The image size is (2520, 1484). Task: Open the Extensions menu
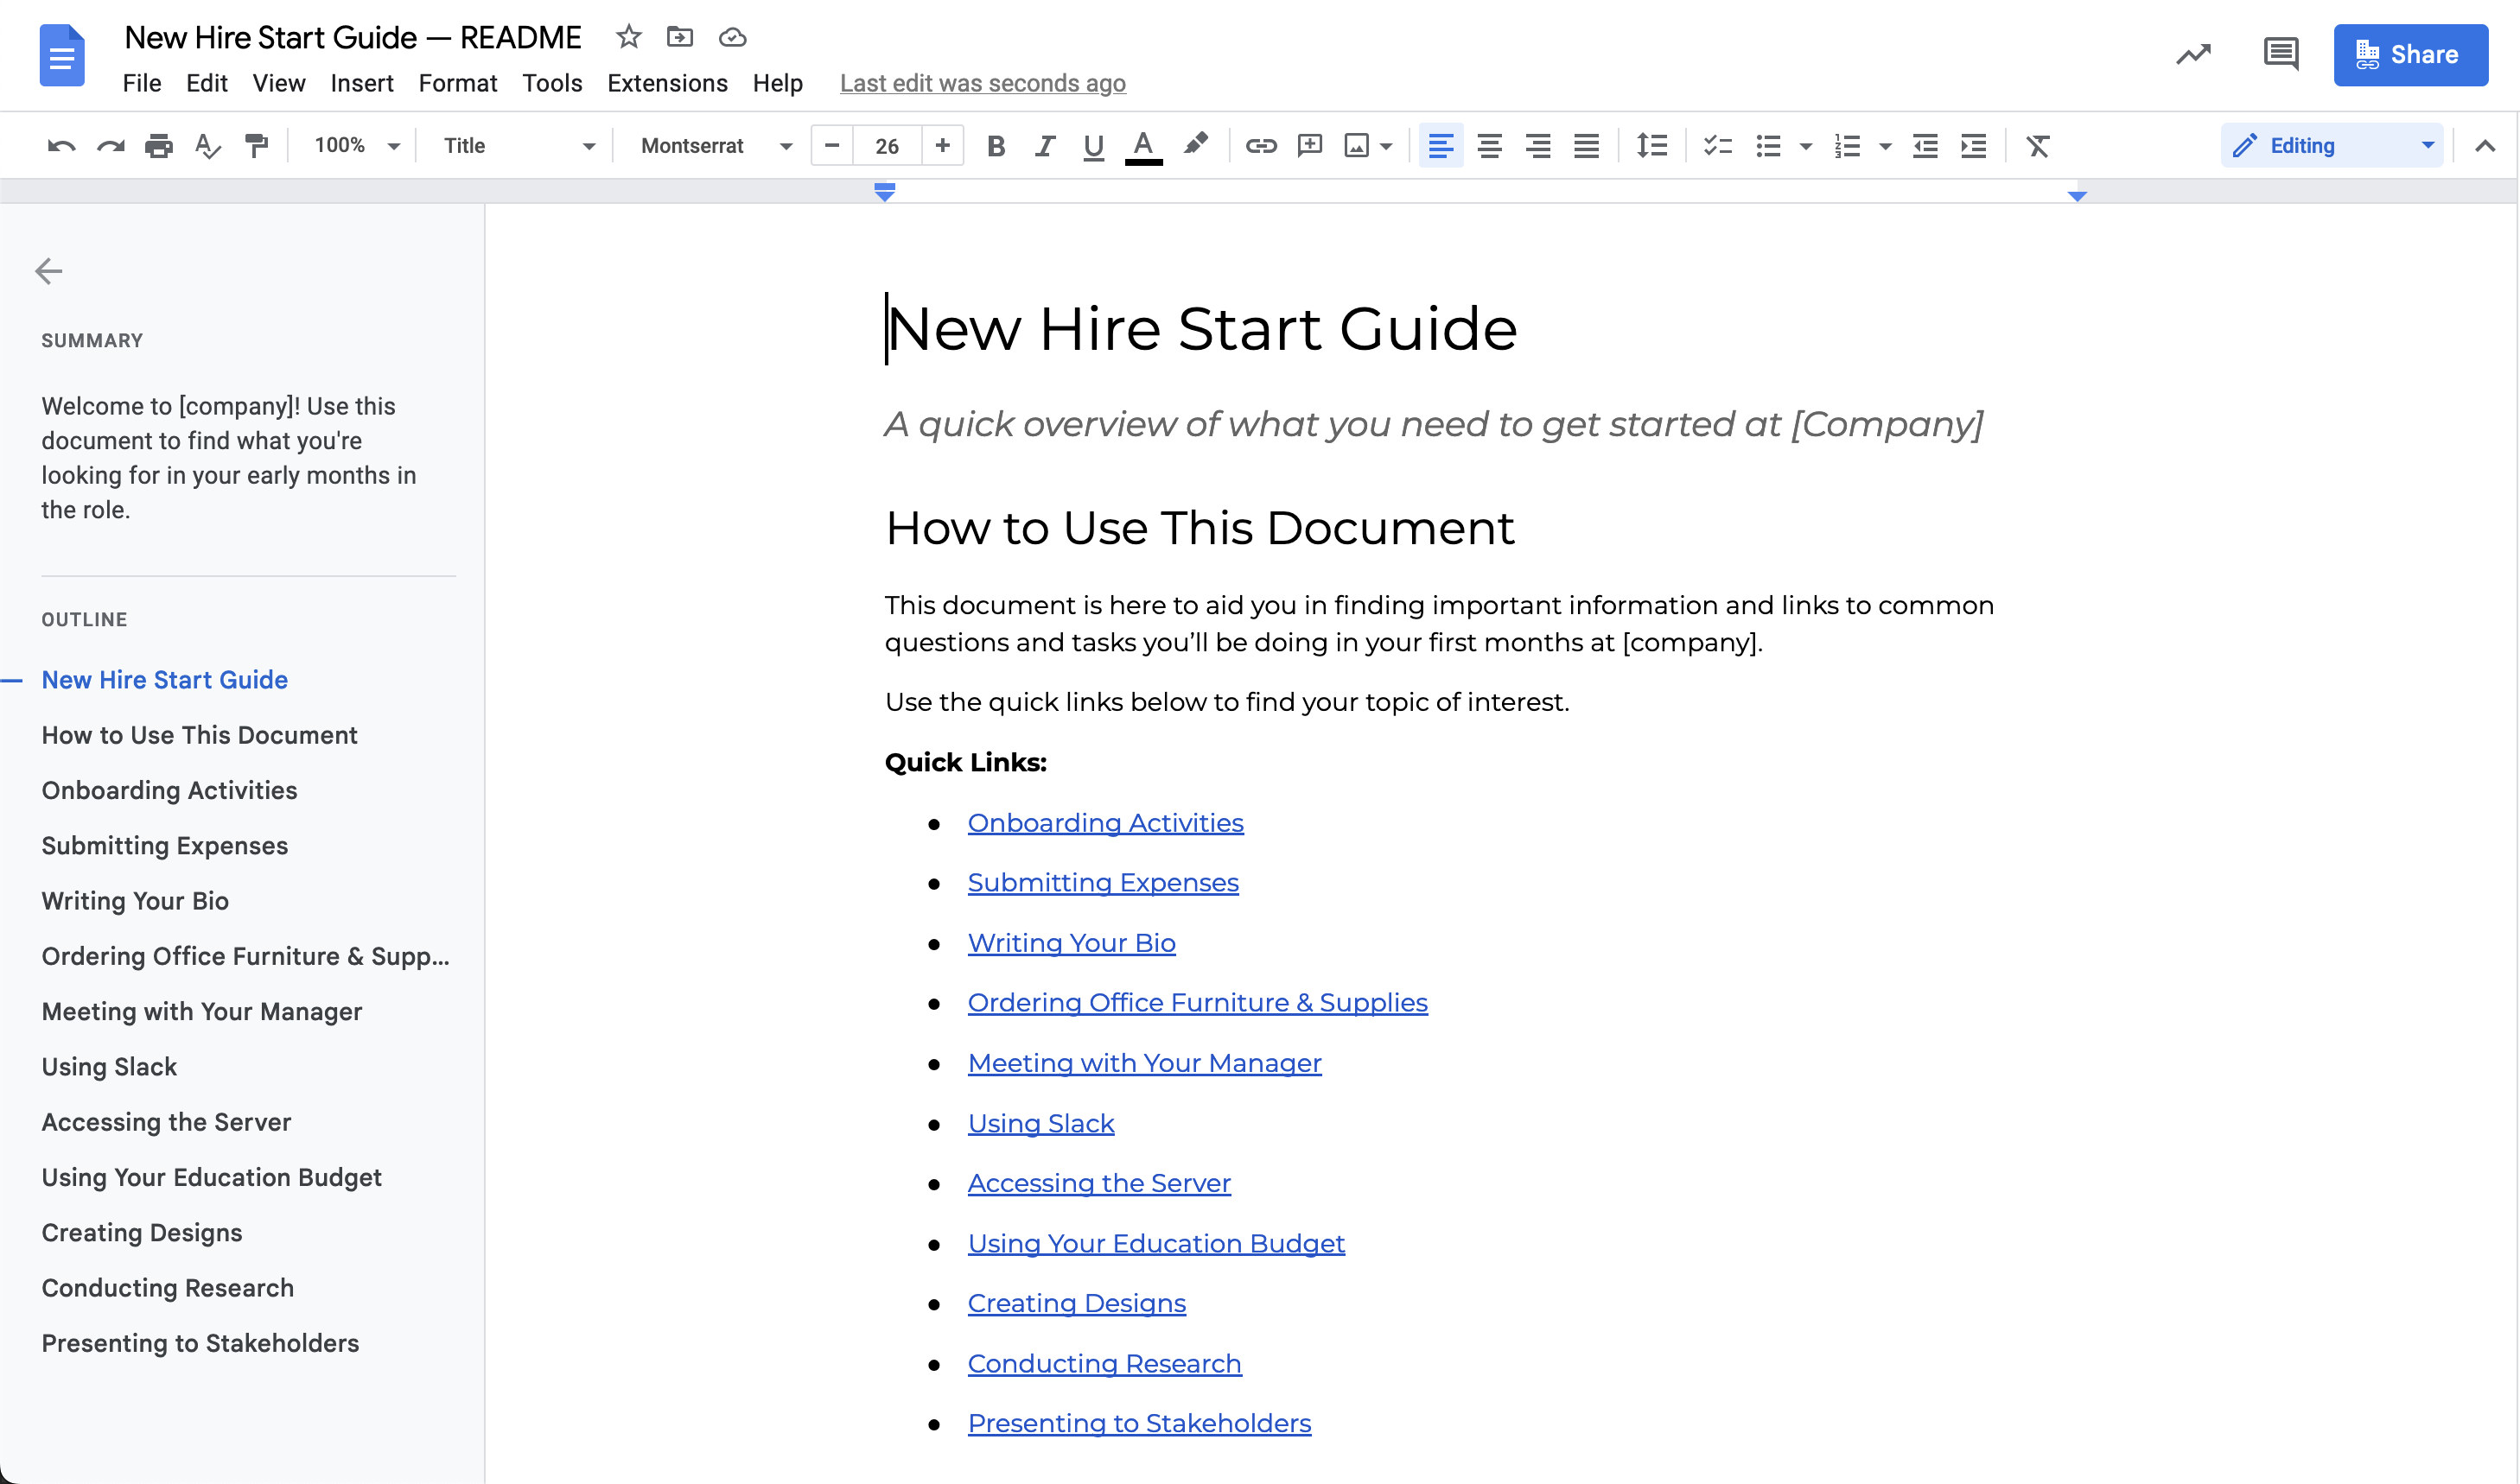[x=666, y=83]
